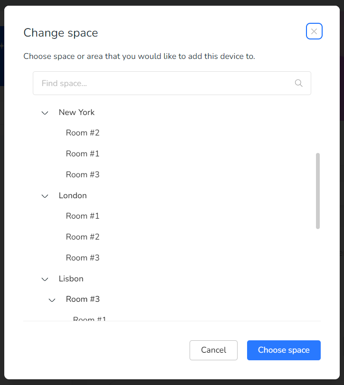Screen dimensions: 344x385
Task: Focus the Find space search field
Action: (x=172, y=83)
